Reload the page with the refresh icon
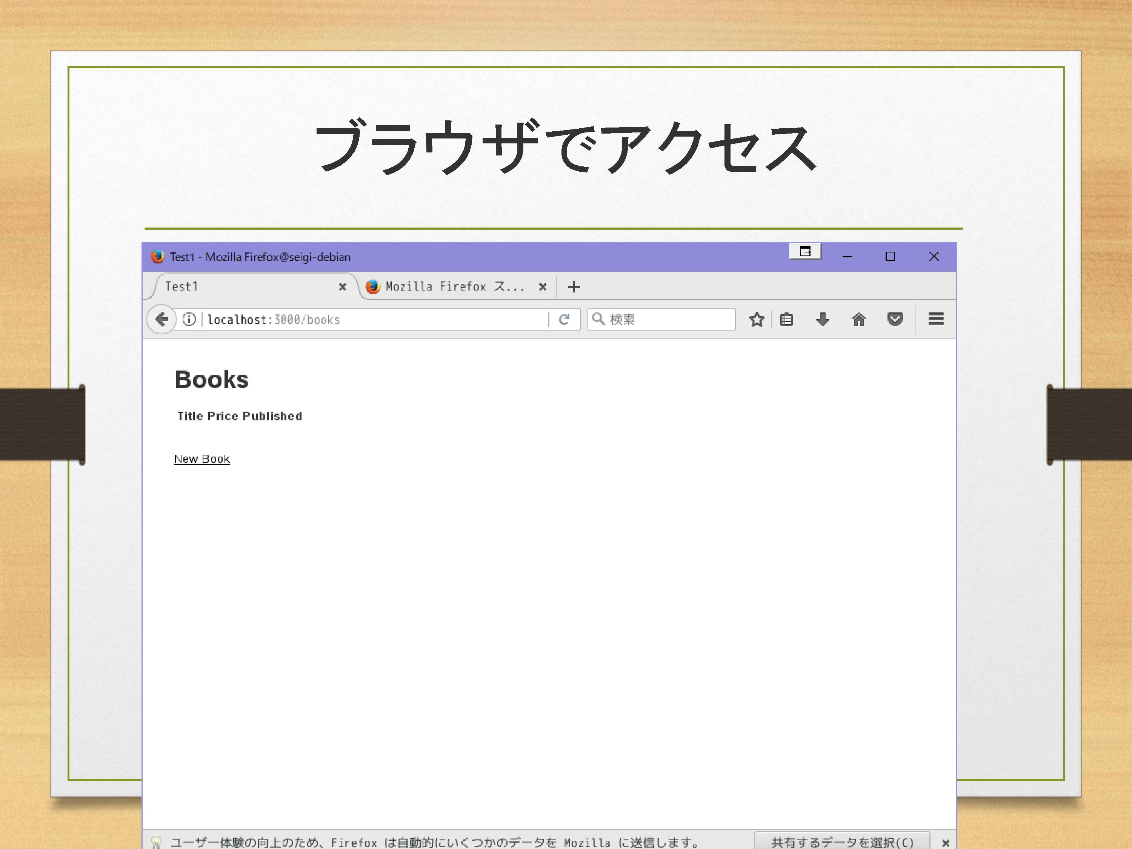This screenshot has width=1132, height=849. 564,319
